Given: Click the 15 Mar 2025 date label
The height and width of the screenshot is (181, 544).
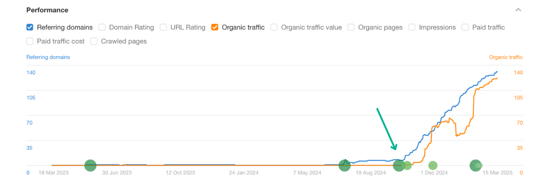Looking at the screenshot, I should [x=498, y=172].
